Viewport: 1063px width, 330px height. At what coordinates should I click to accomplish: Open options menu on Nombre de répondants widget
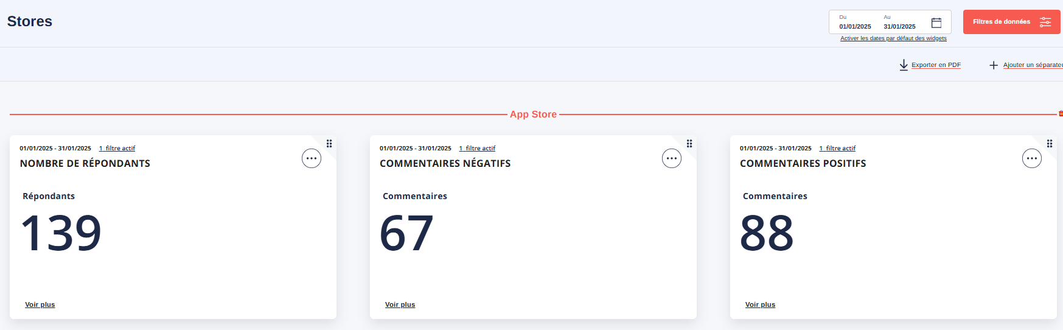pos(312,159)
